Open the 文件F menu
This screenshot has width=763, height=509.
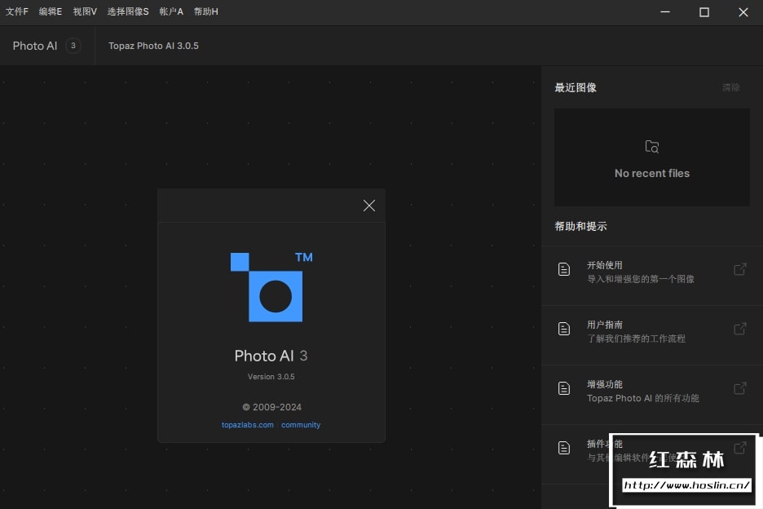coord(17,11)
